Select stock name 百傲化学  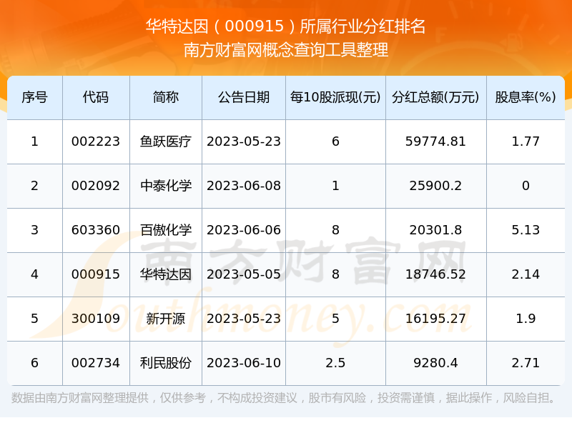[x=166, y=230]
